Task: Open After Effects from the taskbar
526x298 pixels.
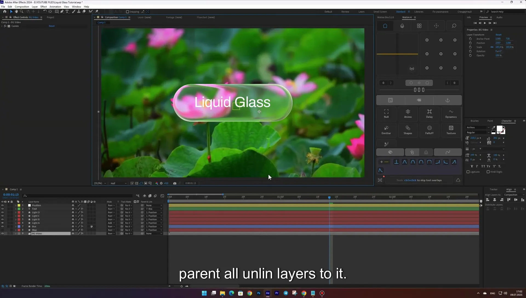Action: coord(268,293)
